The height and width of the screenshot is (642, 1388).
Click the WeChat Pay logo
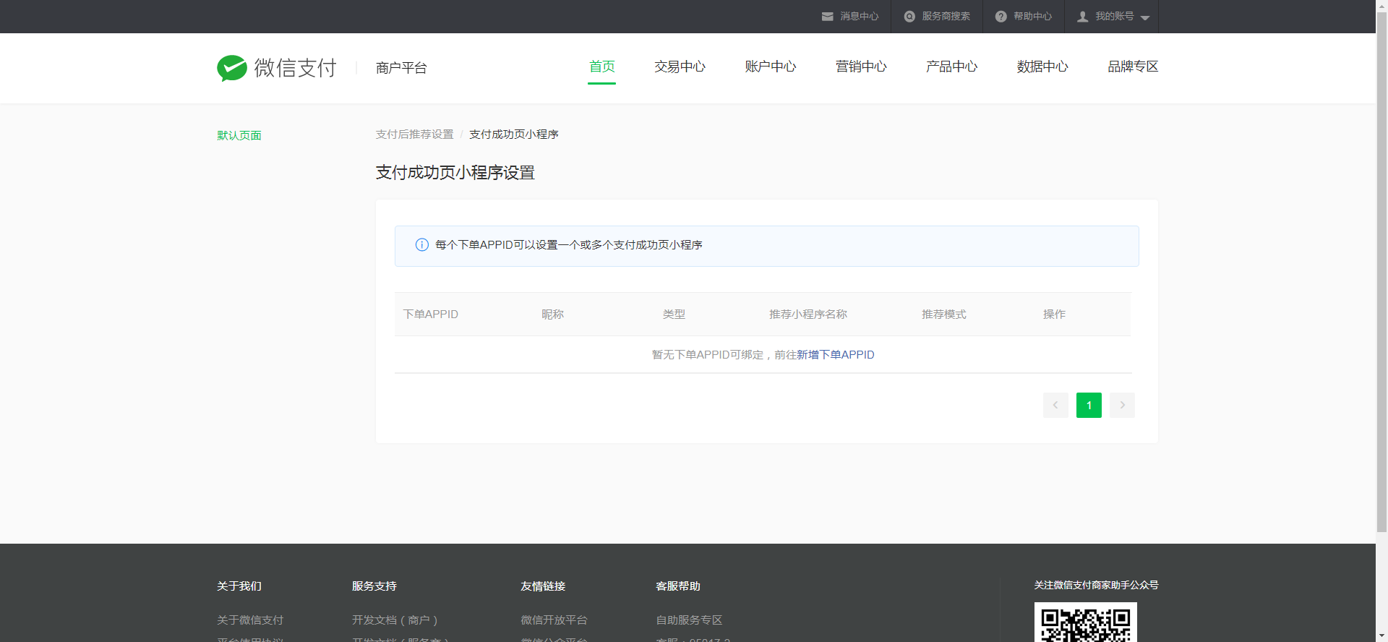coord(277,68)
